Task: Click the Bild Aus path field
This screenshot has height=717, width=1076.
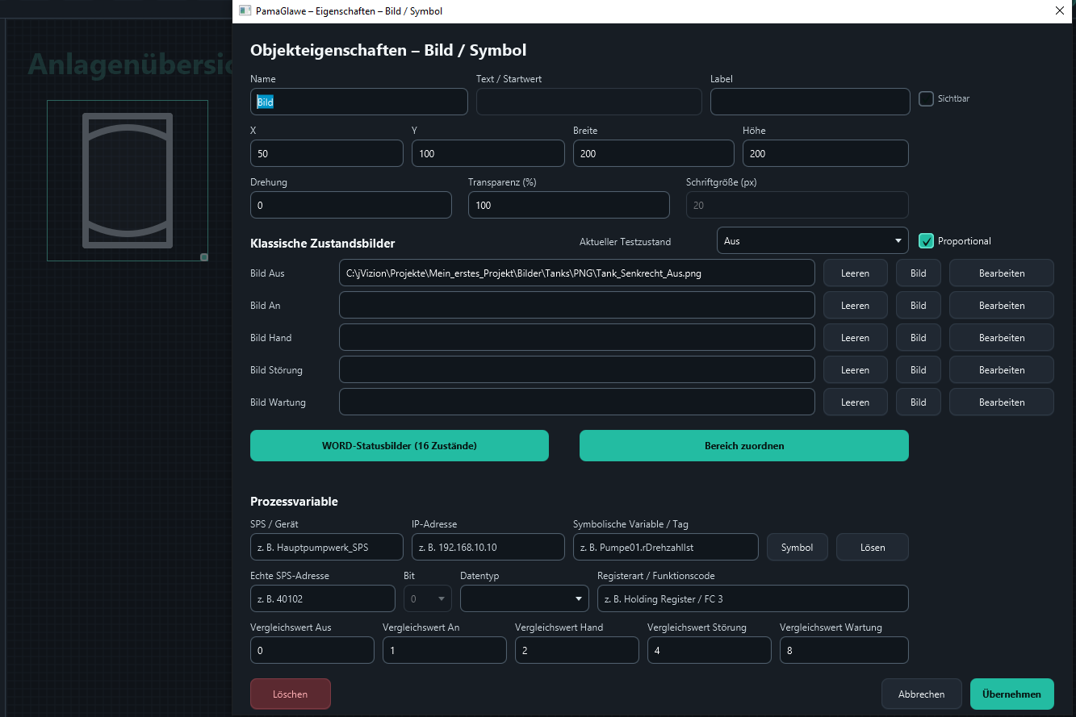Action: (x=577, y=273)
